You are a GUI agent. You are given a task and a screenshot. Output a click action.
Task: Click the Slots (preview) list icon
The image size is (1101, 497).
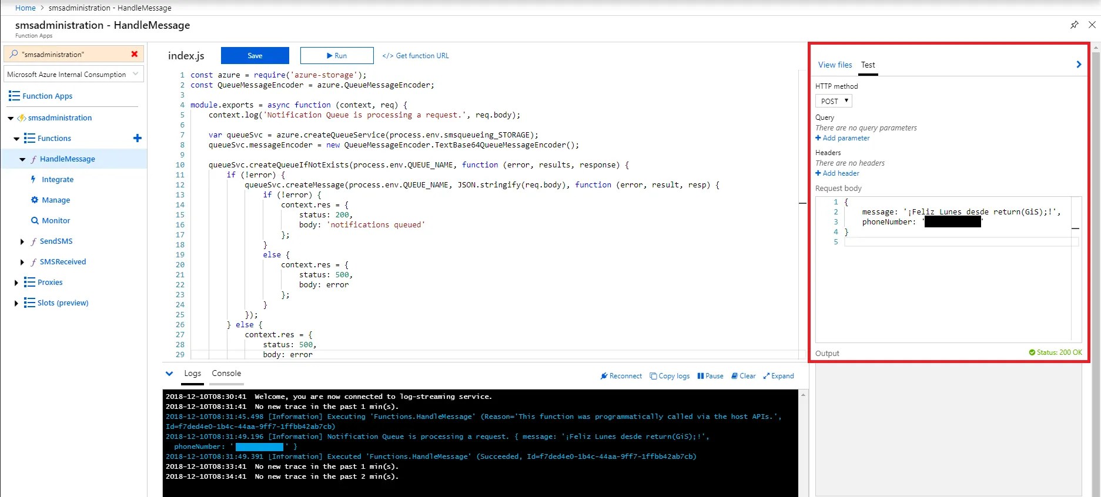coord(29,303)
